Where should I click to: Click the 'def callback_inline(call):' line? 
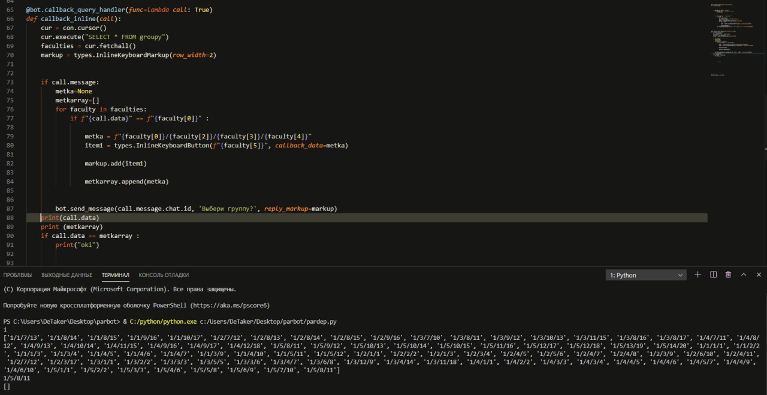(x=73, y=19)
